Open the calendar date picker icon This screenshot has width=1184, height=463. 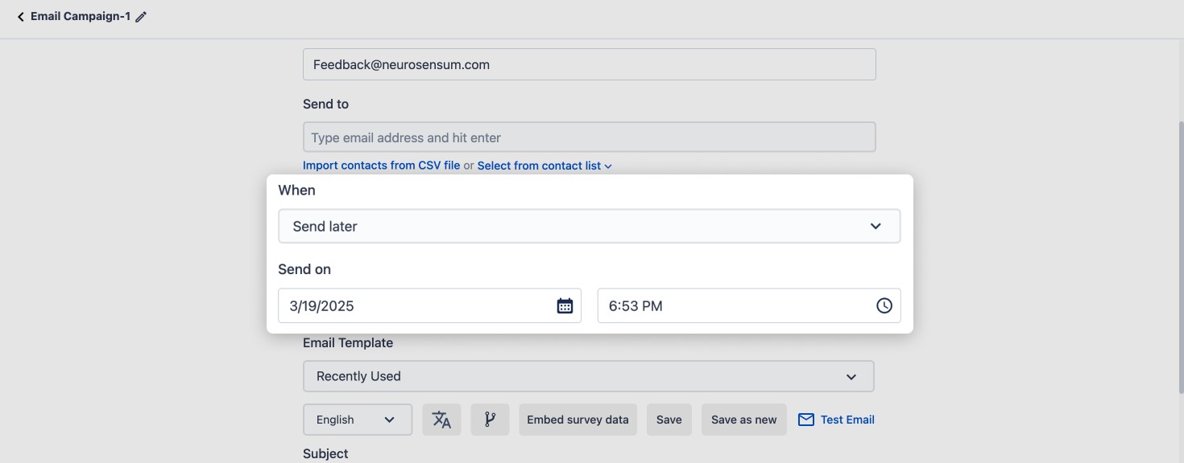click(x=565, y=305)
